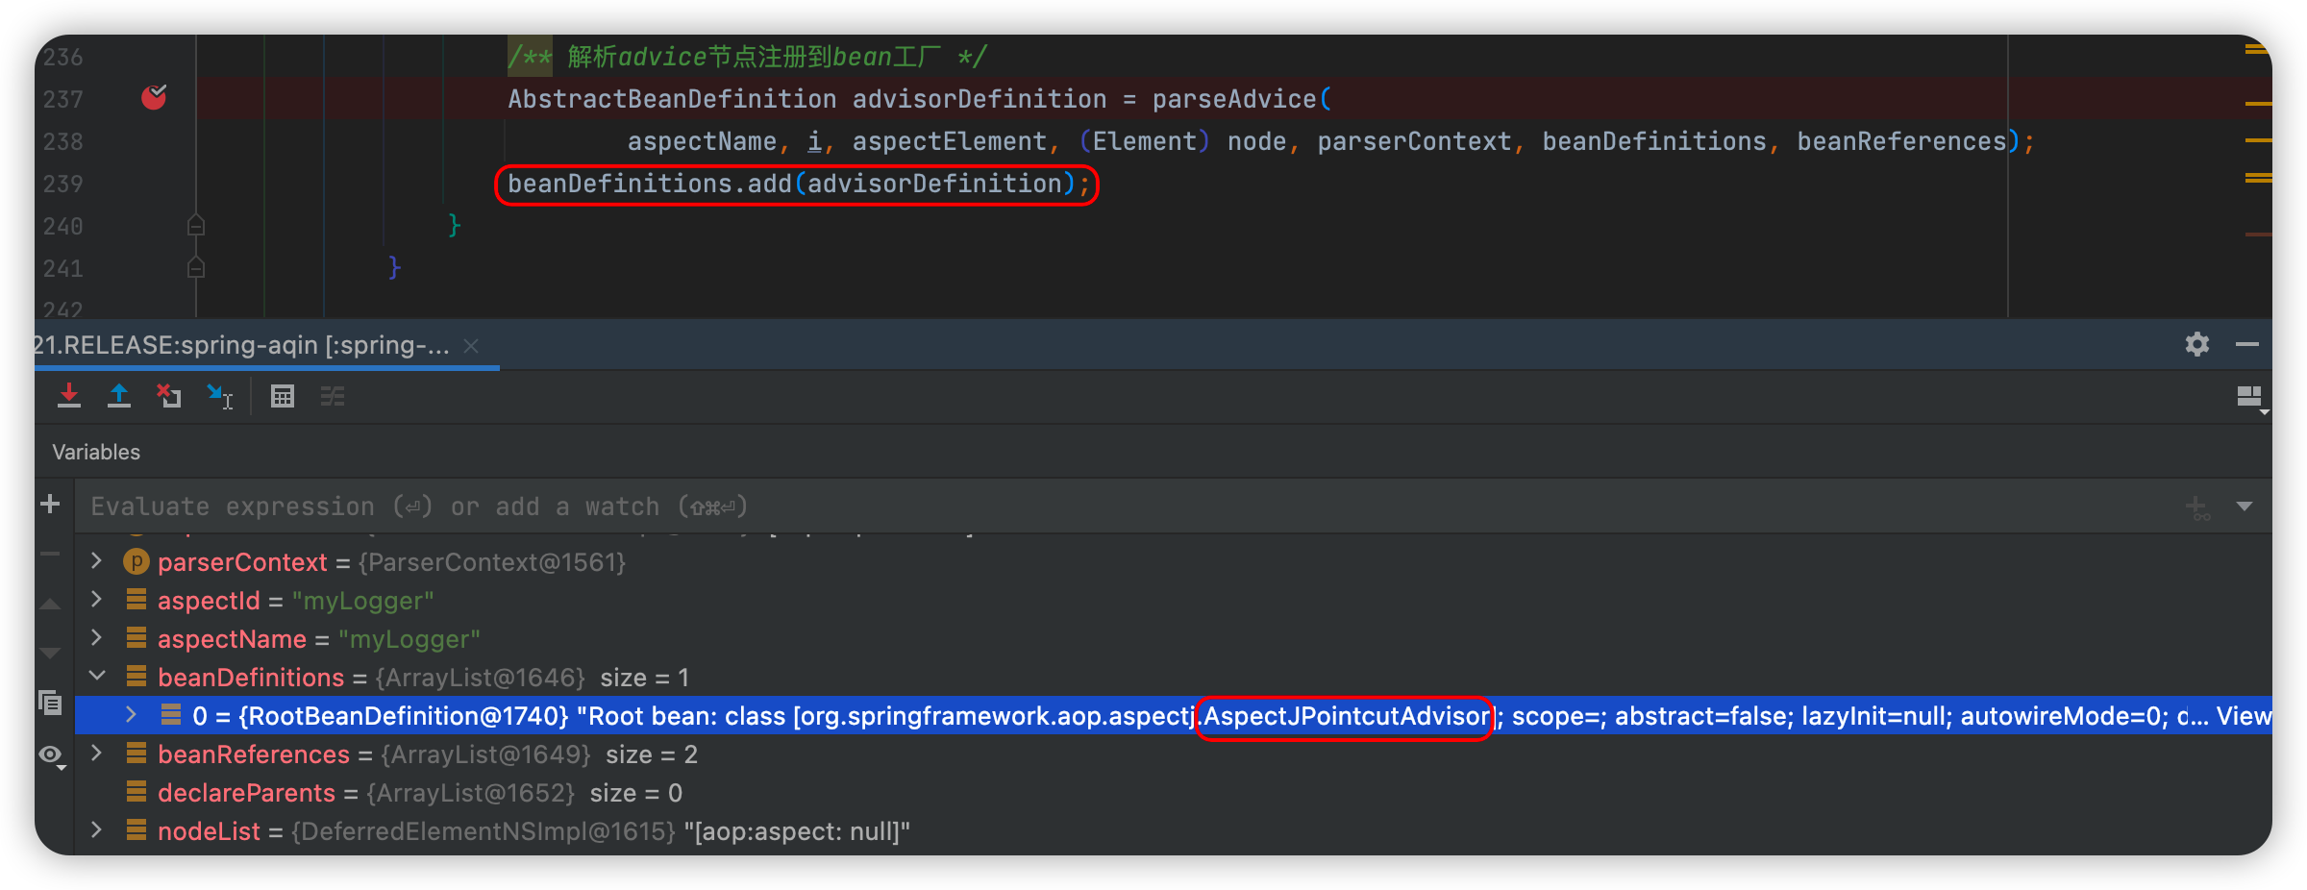Click the Drop Frame icon

coord(169,395)
